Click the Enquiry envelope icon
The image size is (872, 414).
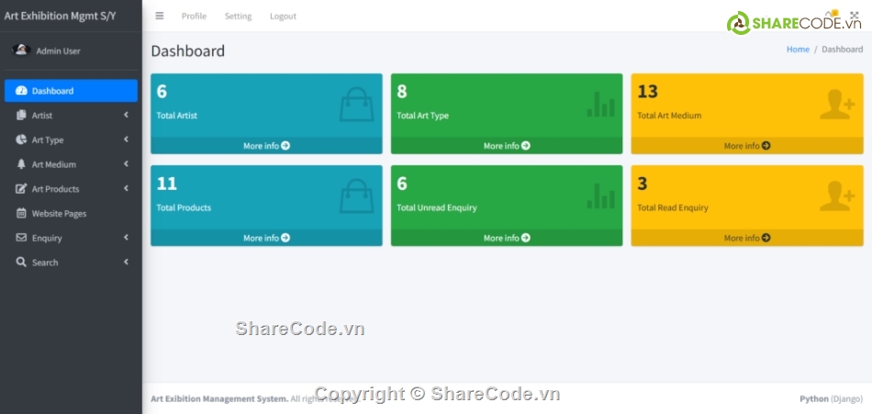(21, 238)
